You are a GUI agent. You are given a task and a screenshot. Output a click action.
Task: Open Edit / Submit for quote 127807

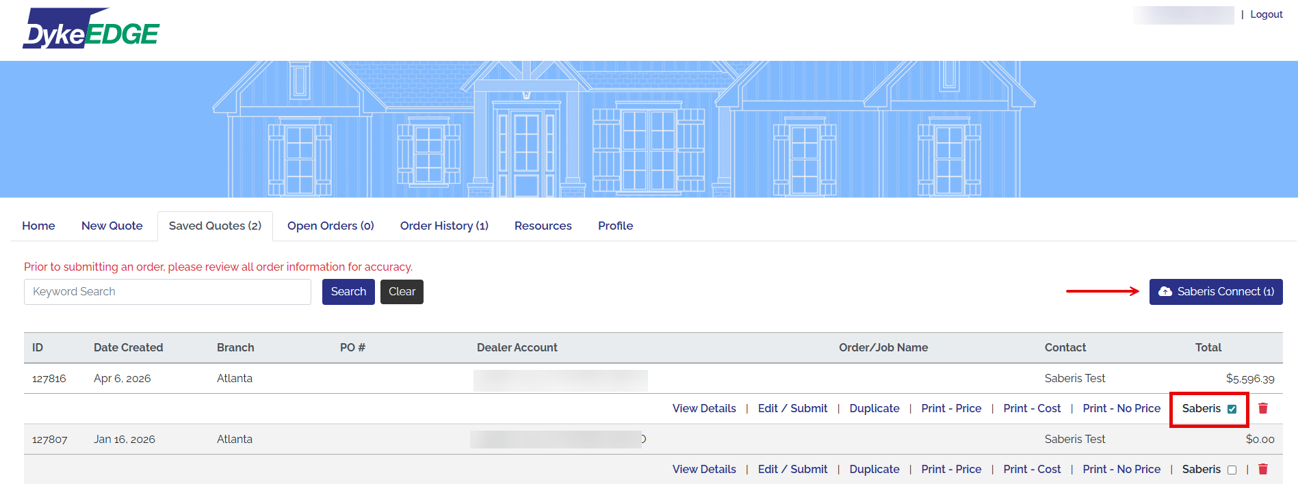[x=792, y=469]
